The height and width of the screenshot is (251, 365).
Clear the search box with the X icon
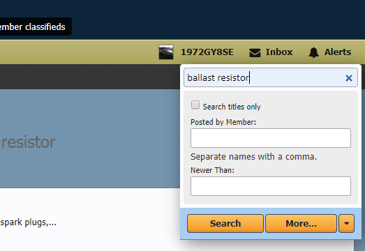[x=349, y=78]
